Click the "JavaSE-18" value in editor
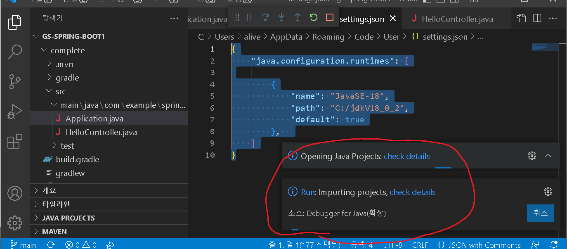 357,96
